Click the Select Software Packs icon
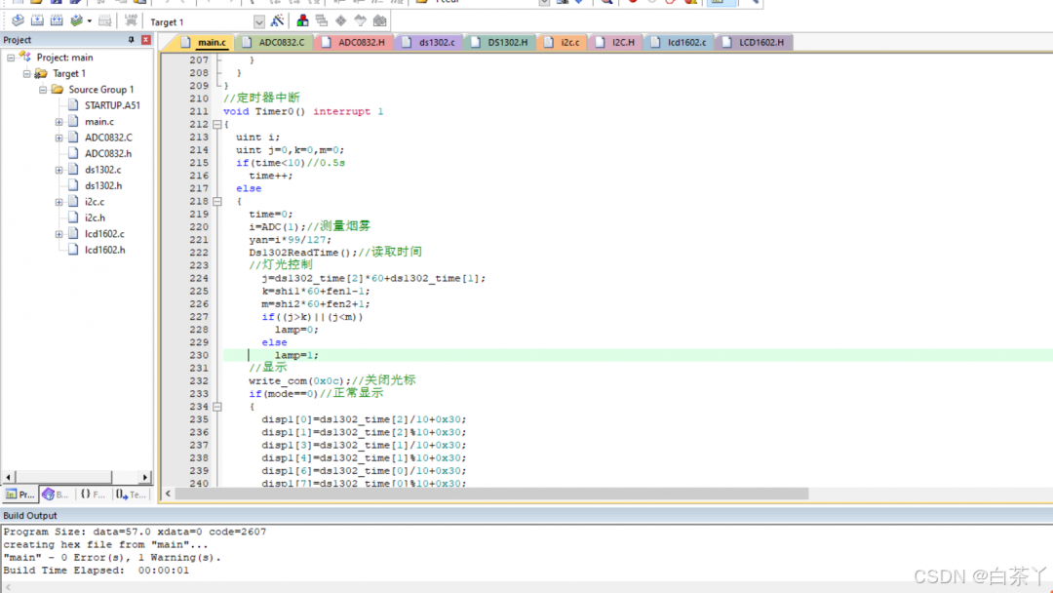1053x593 pixels. tap(360, 20)
